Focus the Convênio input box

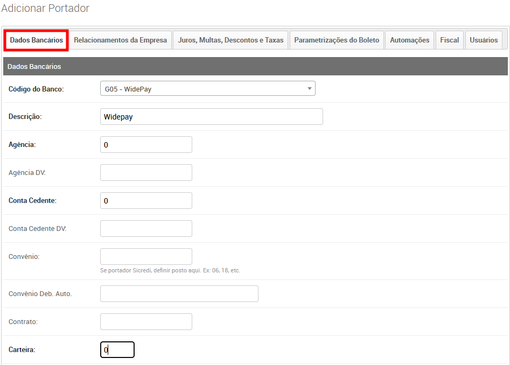tap(146, 256)
